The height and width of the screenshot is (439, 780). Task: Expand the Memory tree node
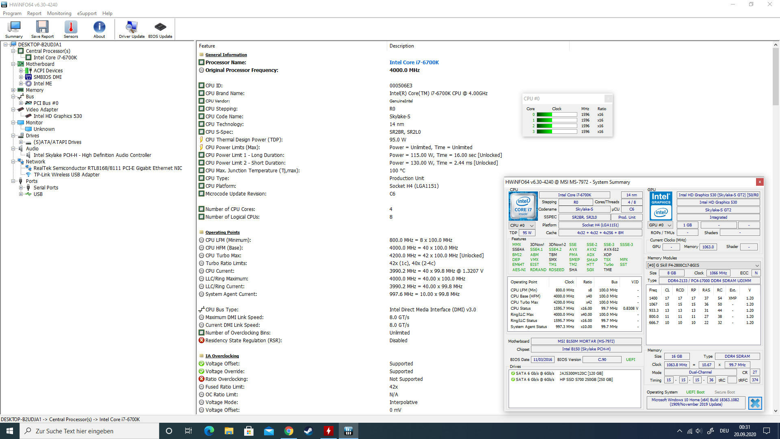tap(14, 90)
